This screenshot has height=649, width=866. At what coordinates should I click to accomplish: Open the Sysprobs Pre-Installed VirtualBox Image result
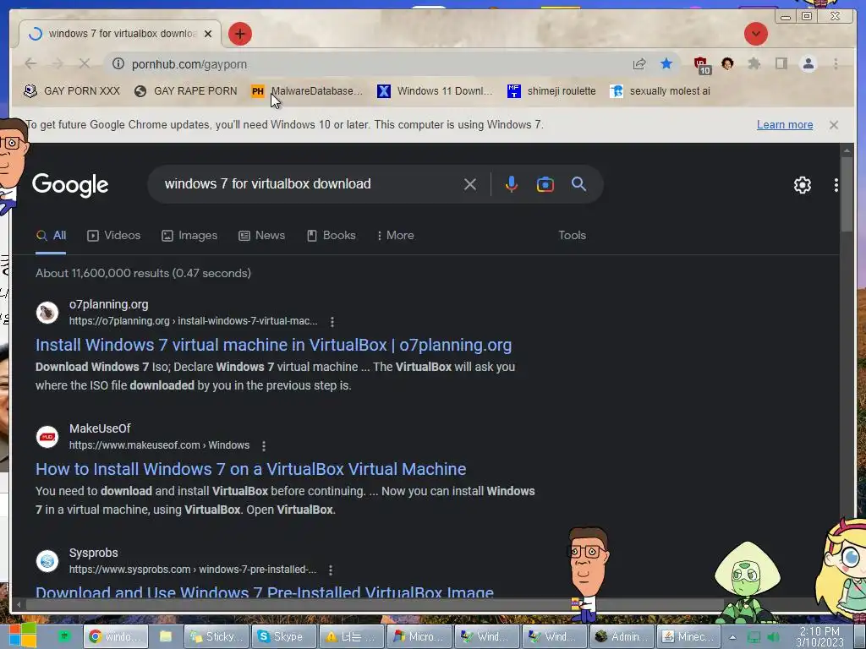pyautogui.click(x=265, y=592)
